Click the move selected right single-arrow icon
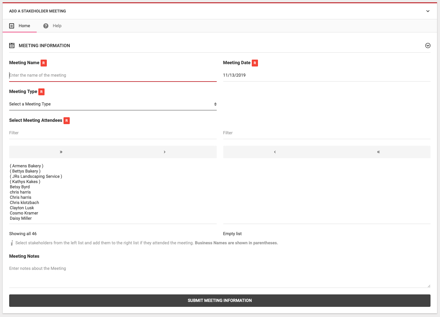This screenshot has width=440, height=317. coord(164,152)
